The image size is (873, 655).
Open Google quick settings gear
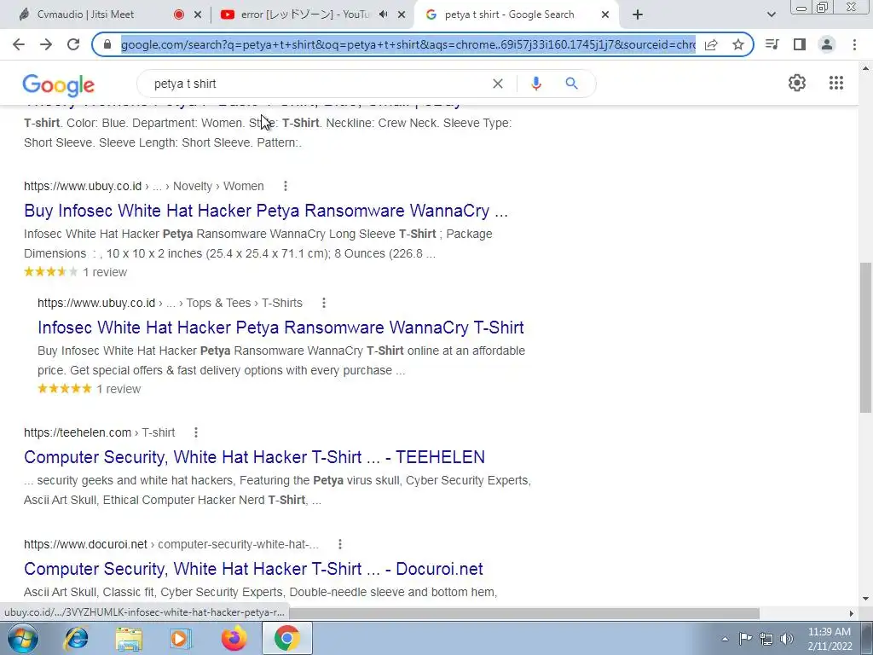[797, 83]
